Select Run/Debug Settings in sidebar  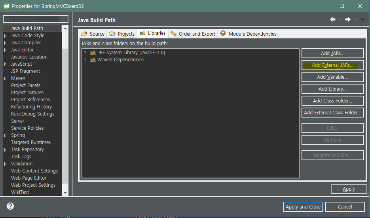(x=32, y=114)
